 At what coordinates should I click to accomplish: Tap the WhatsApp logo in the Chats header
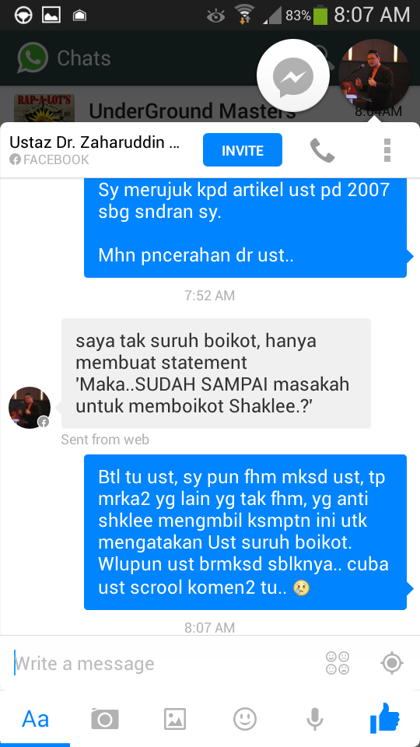click(33, 58)
